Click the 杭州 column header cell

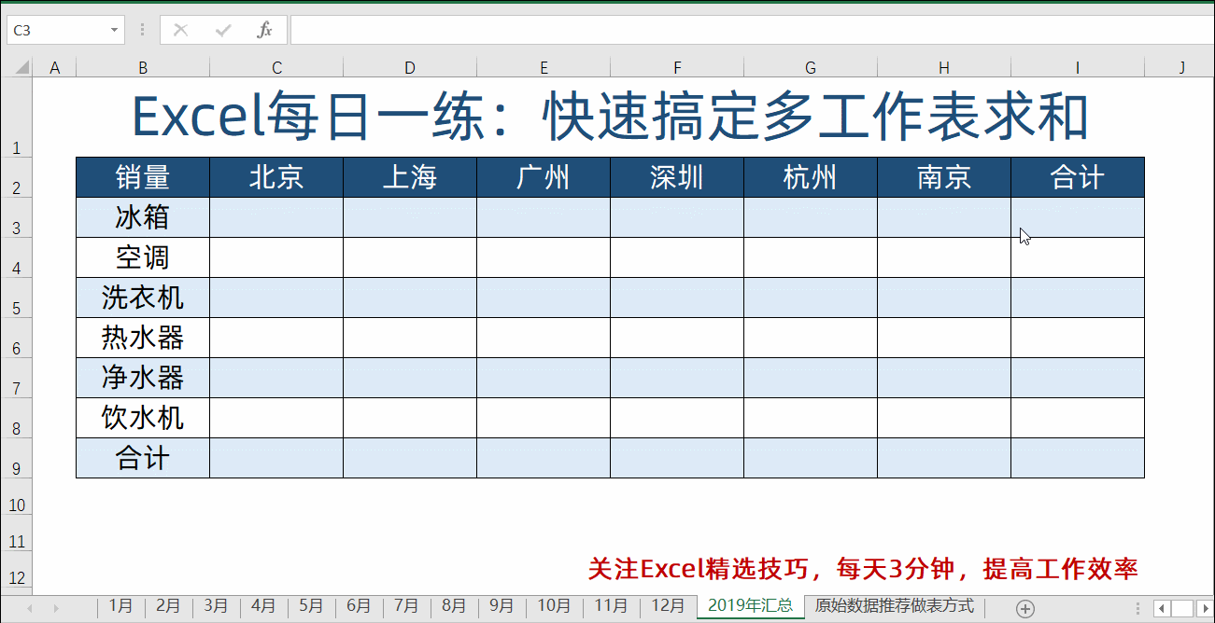click(x=811, y=177)
